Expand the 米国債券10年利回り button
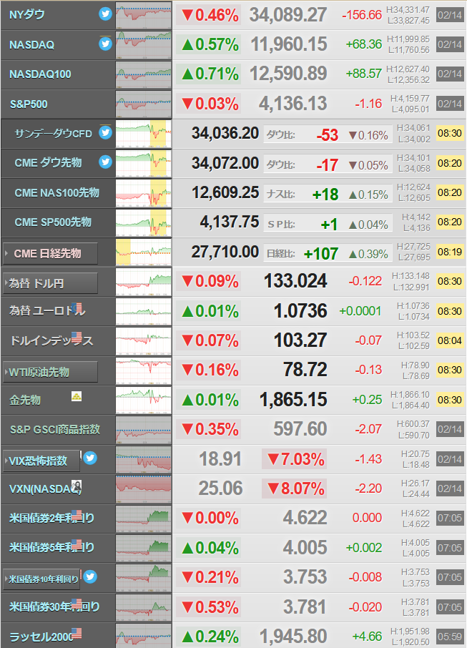The image size is (467, 648). 41,579
